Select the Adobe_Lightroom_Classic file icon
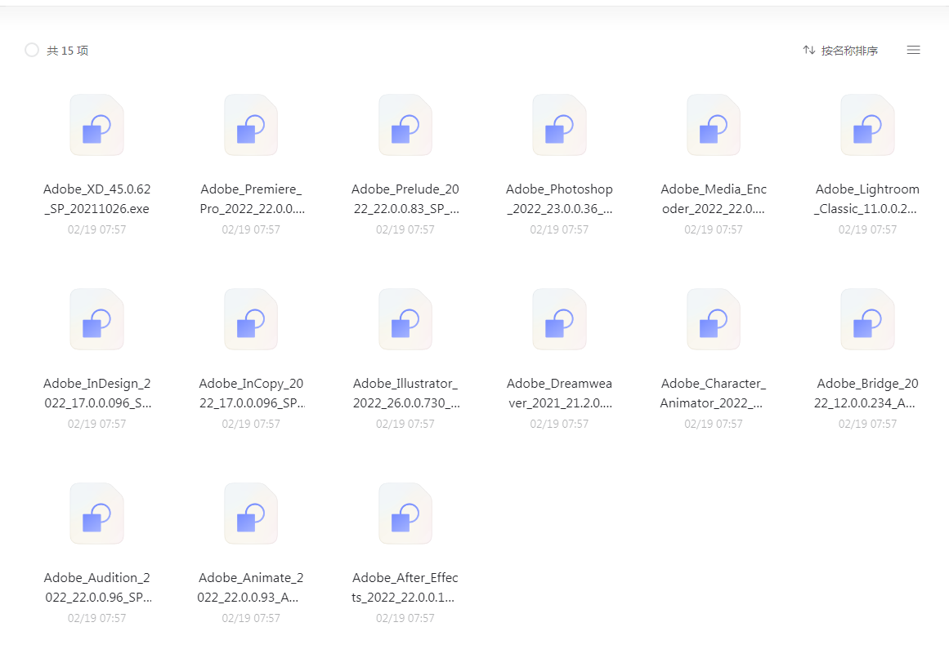Image resolution: width=949 pixels, height=658 pixels. click(867, 126)
